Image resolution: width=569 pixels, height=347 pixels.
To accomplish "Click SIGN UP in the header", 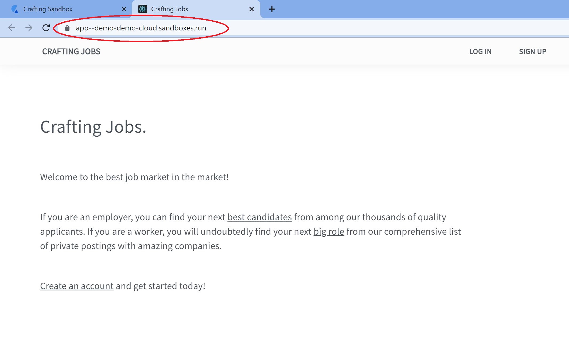I will point(532,52).
